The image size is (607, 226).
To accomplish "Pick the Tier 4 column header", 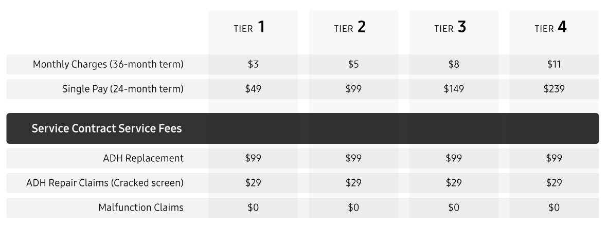I will pyautogui.click(x=550, y=28).
